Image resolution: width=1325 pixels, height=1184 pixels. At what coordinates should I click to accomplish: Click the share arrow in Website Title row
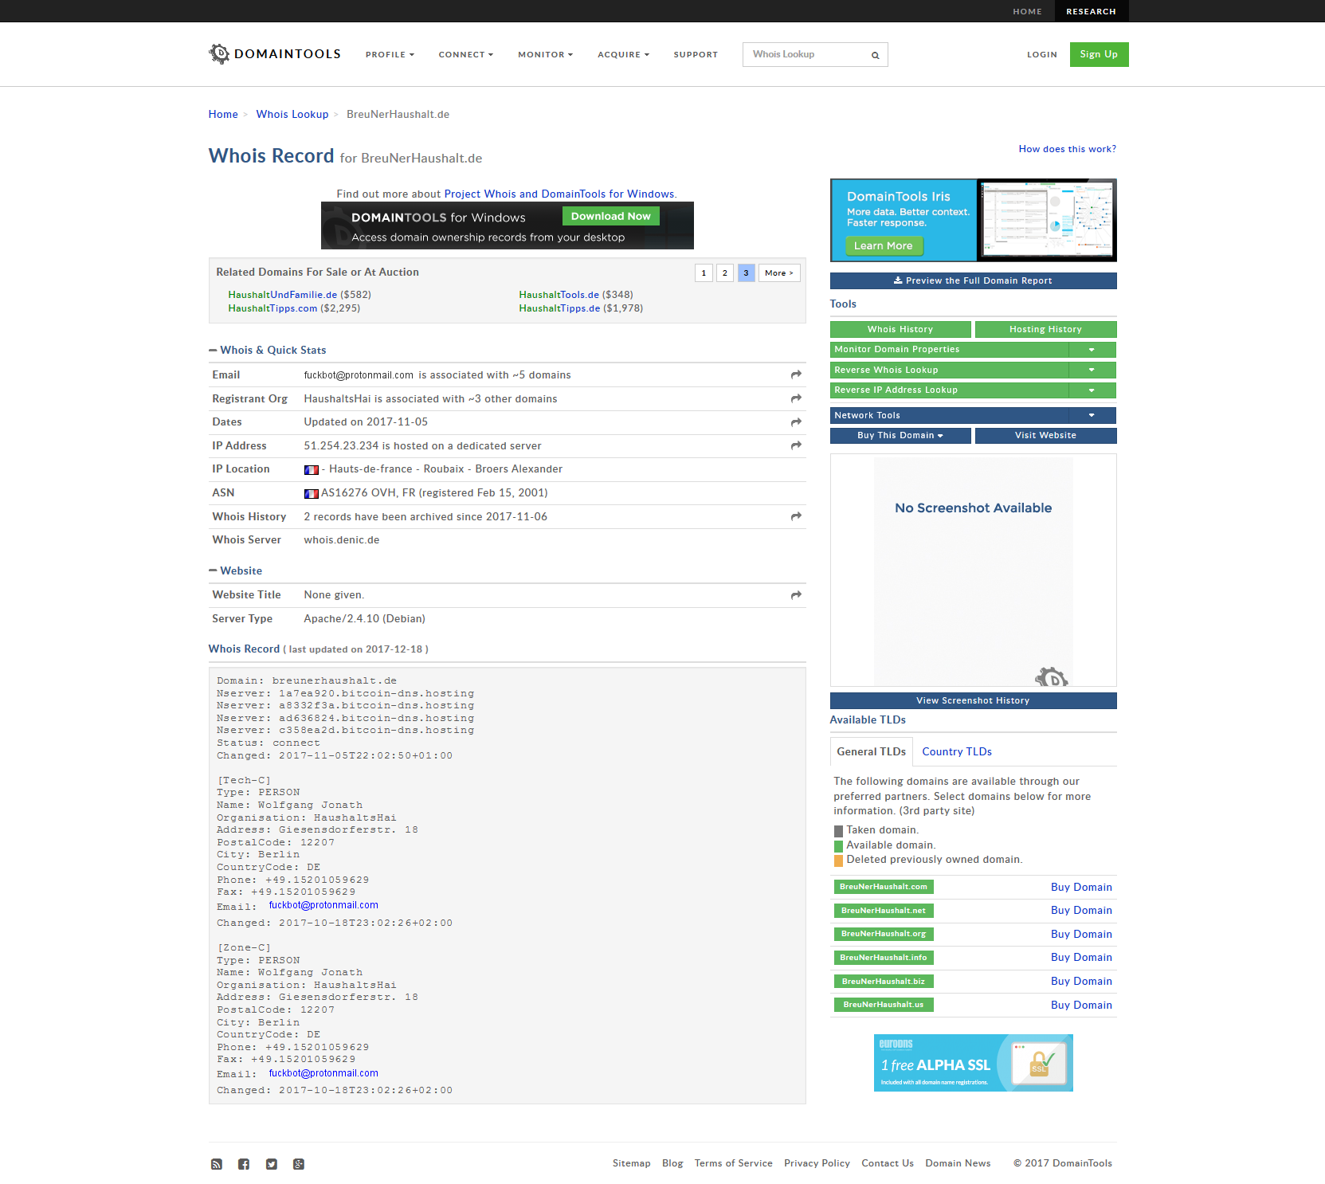[x=796, y=595]
